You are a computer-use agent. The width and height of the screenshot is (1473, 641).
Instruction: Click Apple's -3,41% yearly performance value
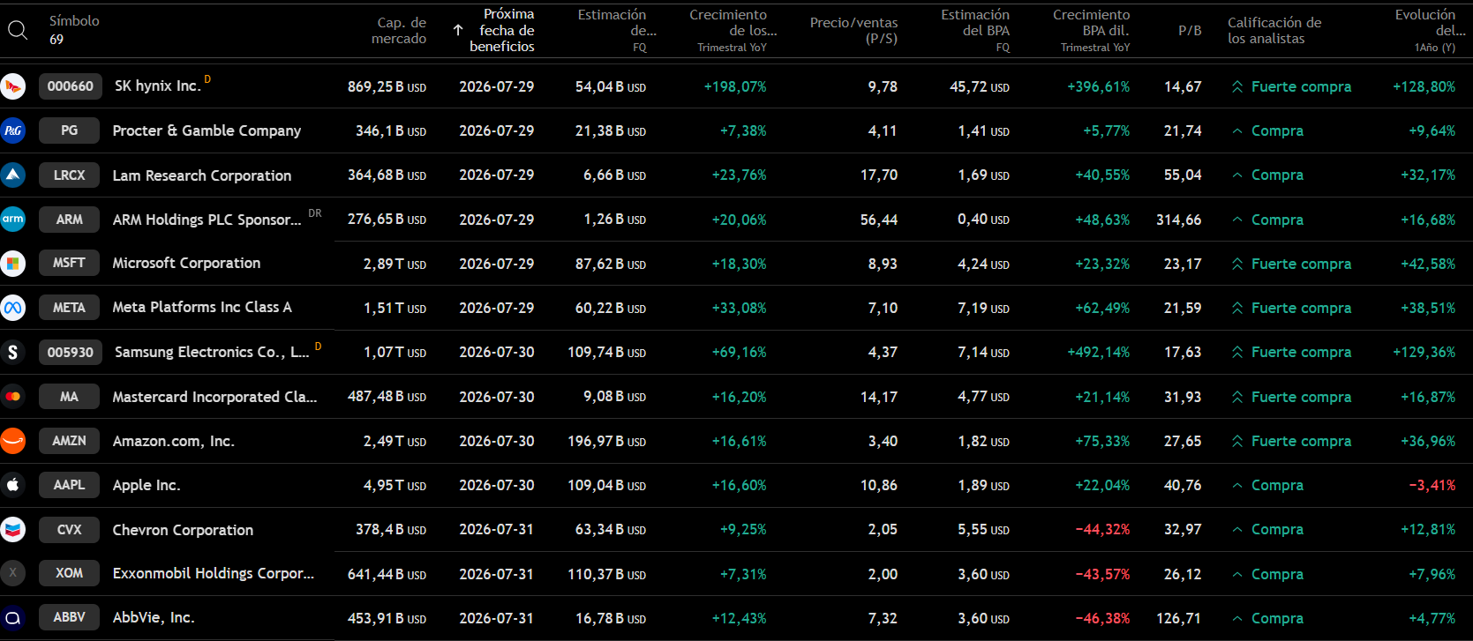(1432, 485)
